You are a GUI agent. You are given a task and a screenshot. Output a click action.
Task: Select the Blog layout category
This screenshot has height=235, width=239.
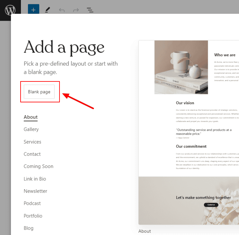pyautogui.click(x=29, y=228)
